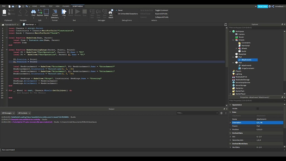286x161 pixels.
Task: Clear output with the trash icon
Action: [221, 113]
